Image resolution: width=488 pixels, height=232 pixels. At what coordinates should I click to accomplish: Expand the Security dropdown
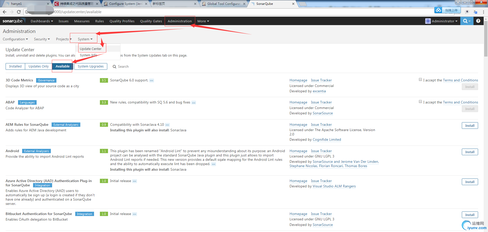click(42, 39)
